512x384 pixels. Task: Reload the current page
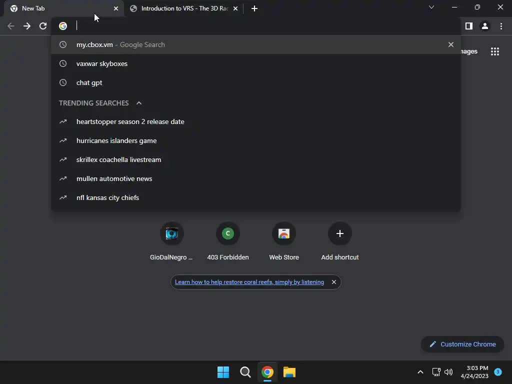(x=43, y=26)
